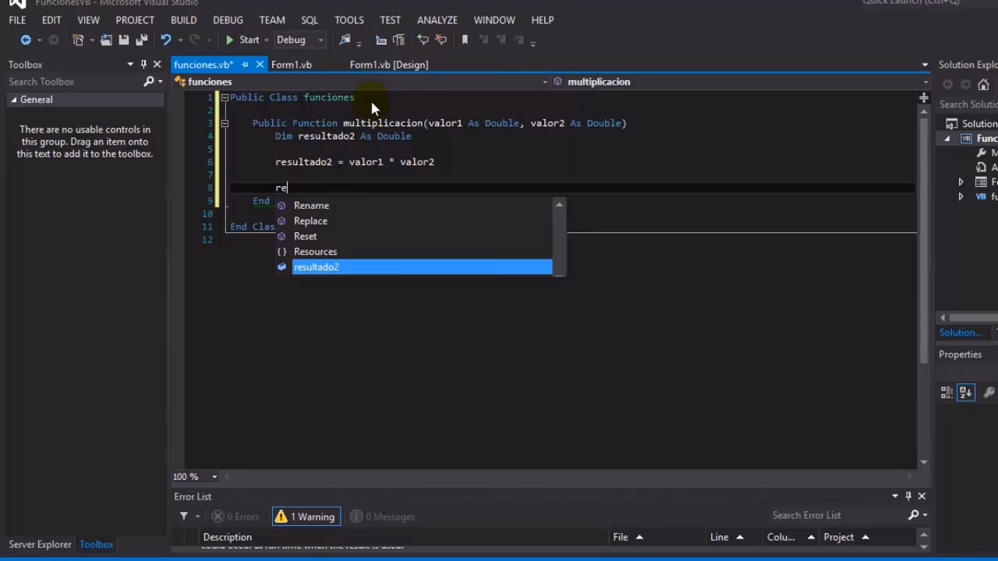Click Solution Explorer Home icon
The width and height of the screenshot is (998, 561).
pyautogui.click(x=983, y=85)
